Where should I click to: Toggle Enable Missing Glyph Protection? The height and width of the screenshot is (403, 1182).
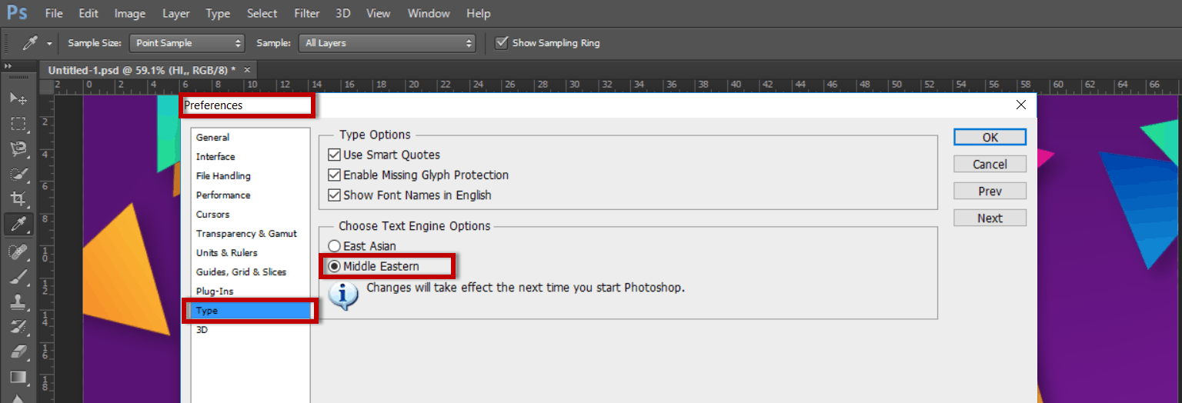(334, 175)
